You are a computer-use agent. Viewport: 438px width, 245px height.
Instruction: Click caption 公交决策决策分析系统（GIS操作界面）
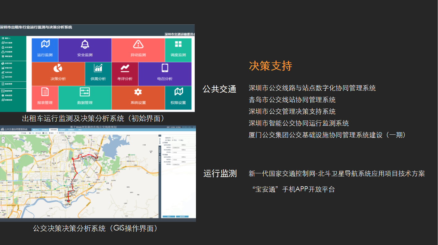(96, 228)
